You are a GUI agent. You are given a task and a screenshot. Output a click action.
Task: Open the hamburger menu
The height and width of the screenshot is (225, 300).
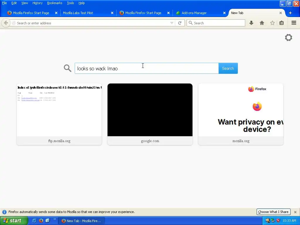pyautogui.click(x=294, y=23)
